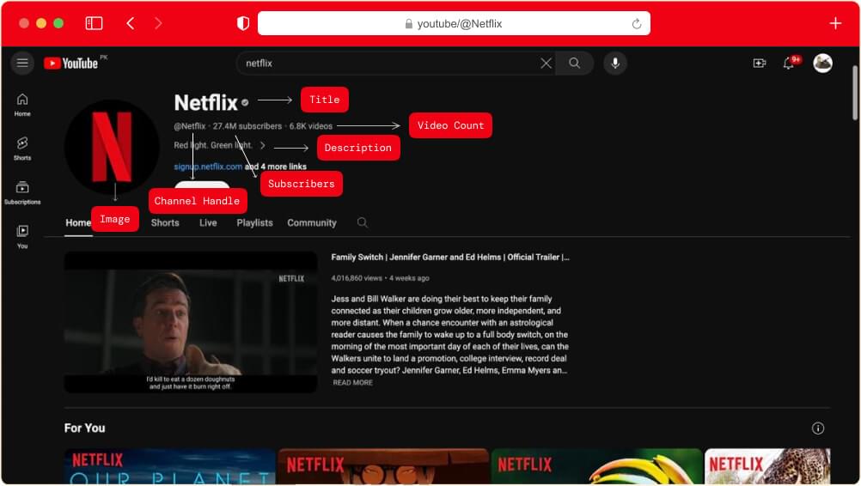Open the Our Planet video thumbnail

click(169, 466)
